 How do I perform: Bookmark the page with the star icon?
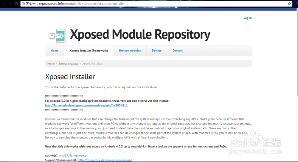tap(289, 4)
